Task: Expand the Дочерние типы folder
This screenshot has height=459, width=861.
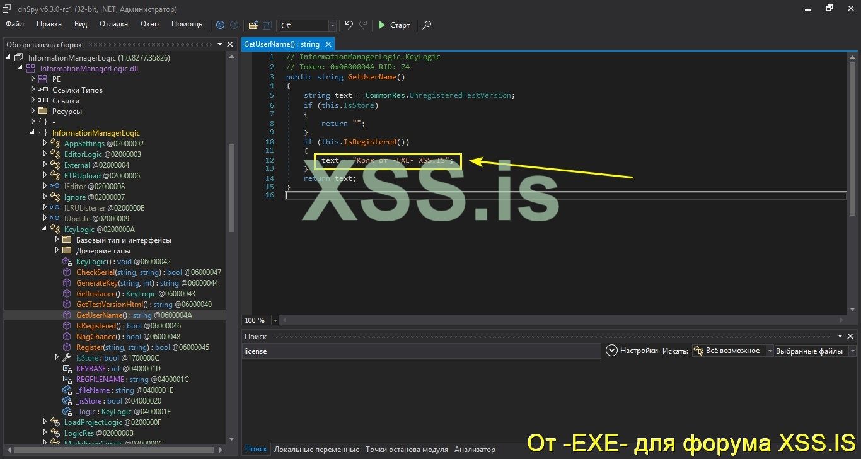Action: [57, 250]
